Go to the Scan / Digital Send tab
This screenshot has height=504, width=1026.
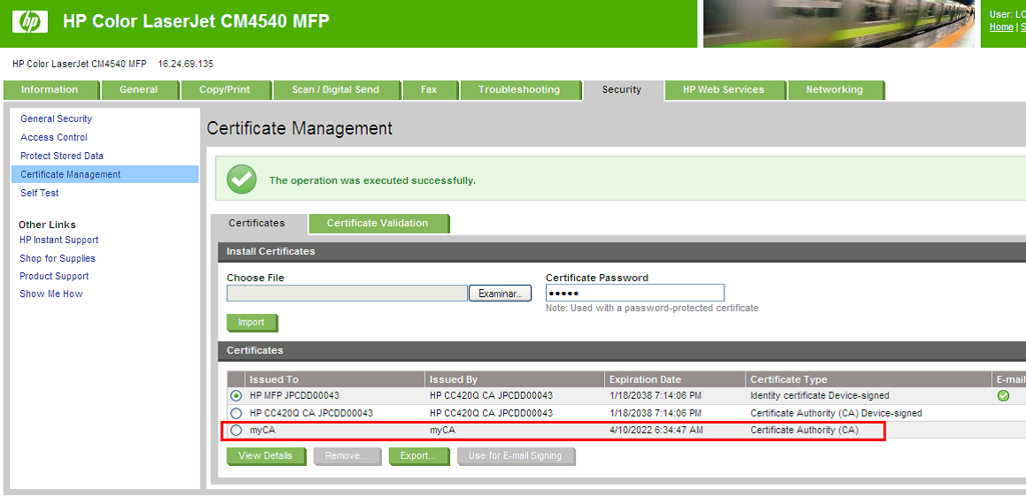coord(335,90)
